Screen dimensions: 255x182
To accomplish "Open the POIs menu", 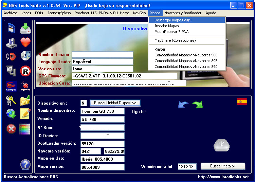I will pyautogui.click(x=39, y=13).
